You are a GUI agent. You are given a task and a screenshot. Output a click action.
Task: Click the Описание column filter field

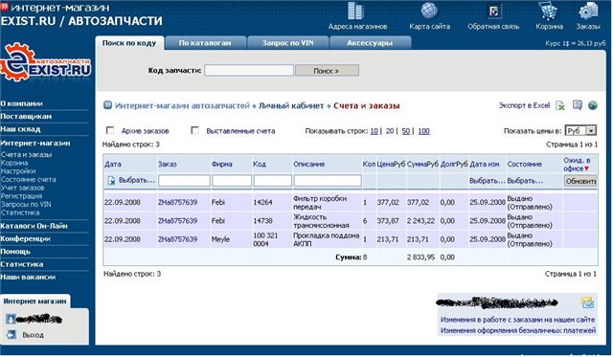click(x=328, y=181)
